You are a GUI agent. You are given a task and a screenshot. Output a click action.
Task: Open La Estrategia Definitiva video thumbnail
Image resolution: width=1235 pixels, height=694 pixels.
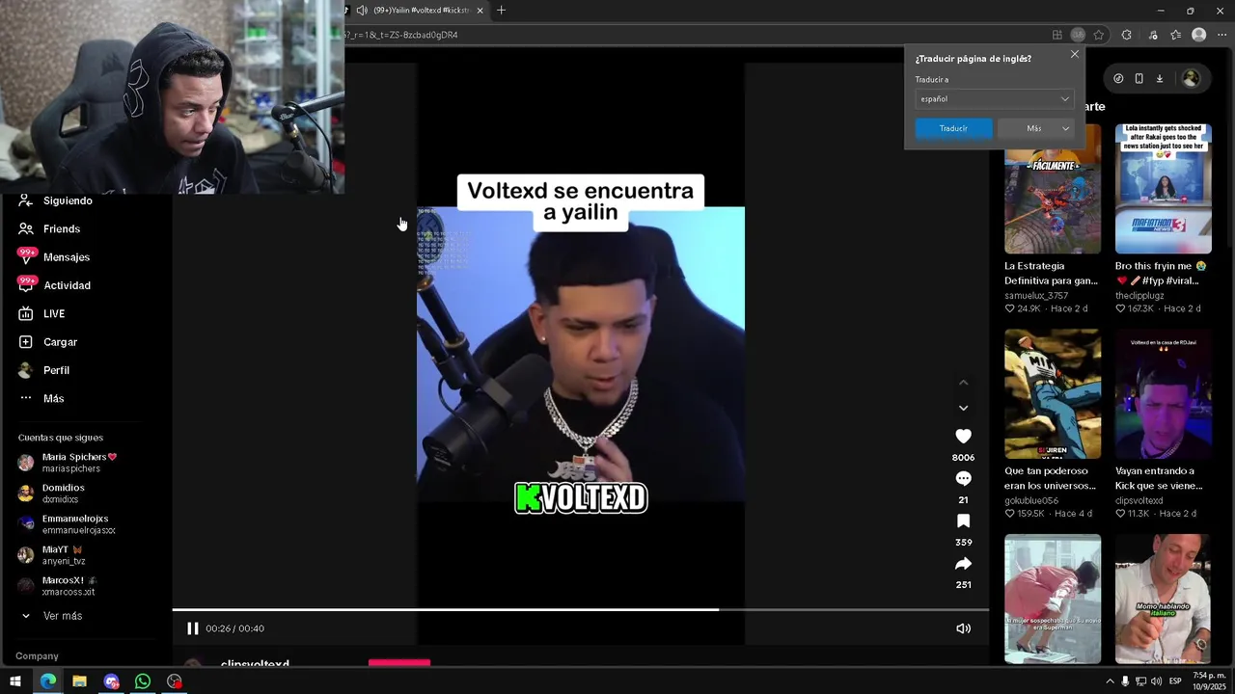pos(1053,189)
